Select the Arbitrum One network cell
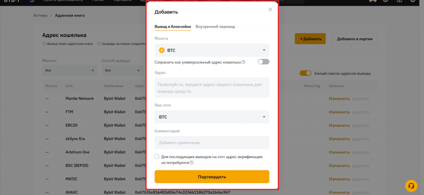The image size is (424, 195). (x=77, y=152)
